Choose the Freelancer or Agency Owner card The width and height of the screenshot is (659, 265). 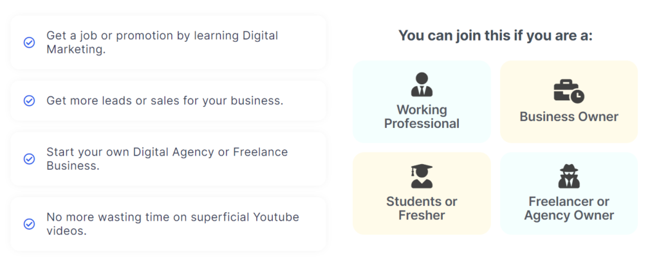pyautogui.click(x=569, y=193)
